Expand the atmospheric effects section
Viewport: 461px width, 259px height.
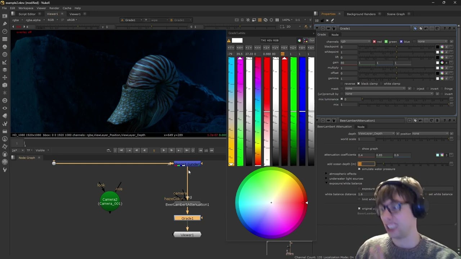coord(327,174)
